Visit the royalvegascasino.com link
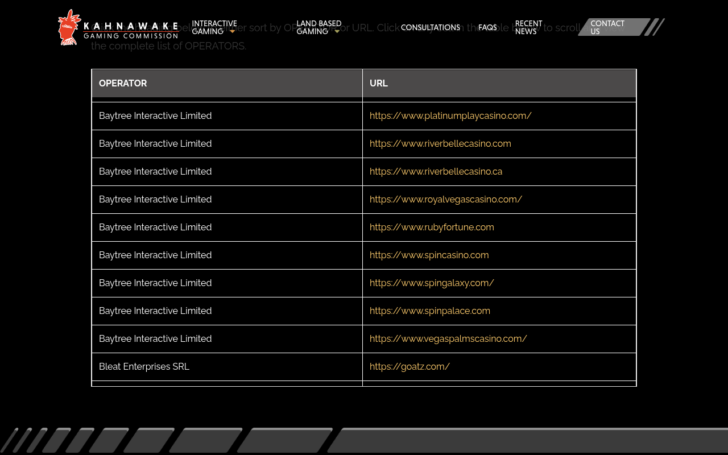This screenshot has height=455, width=728. tap(446, 199)
